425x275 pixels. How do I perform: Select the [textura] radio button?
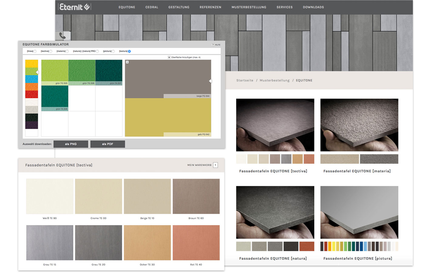tap(129, 51)
